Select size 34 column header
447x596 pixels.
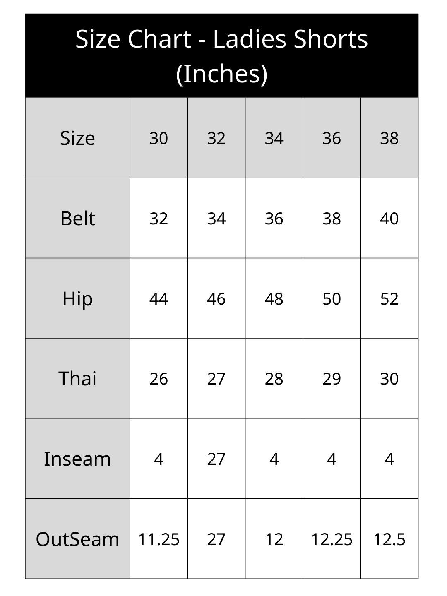click(x=274, y=138)
